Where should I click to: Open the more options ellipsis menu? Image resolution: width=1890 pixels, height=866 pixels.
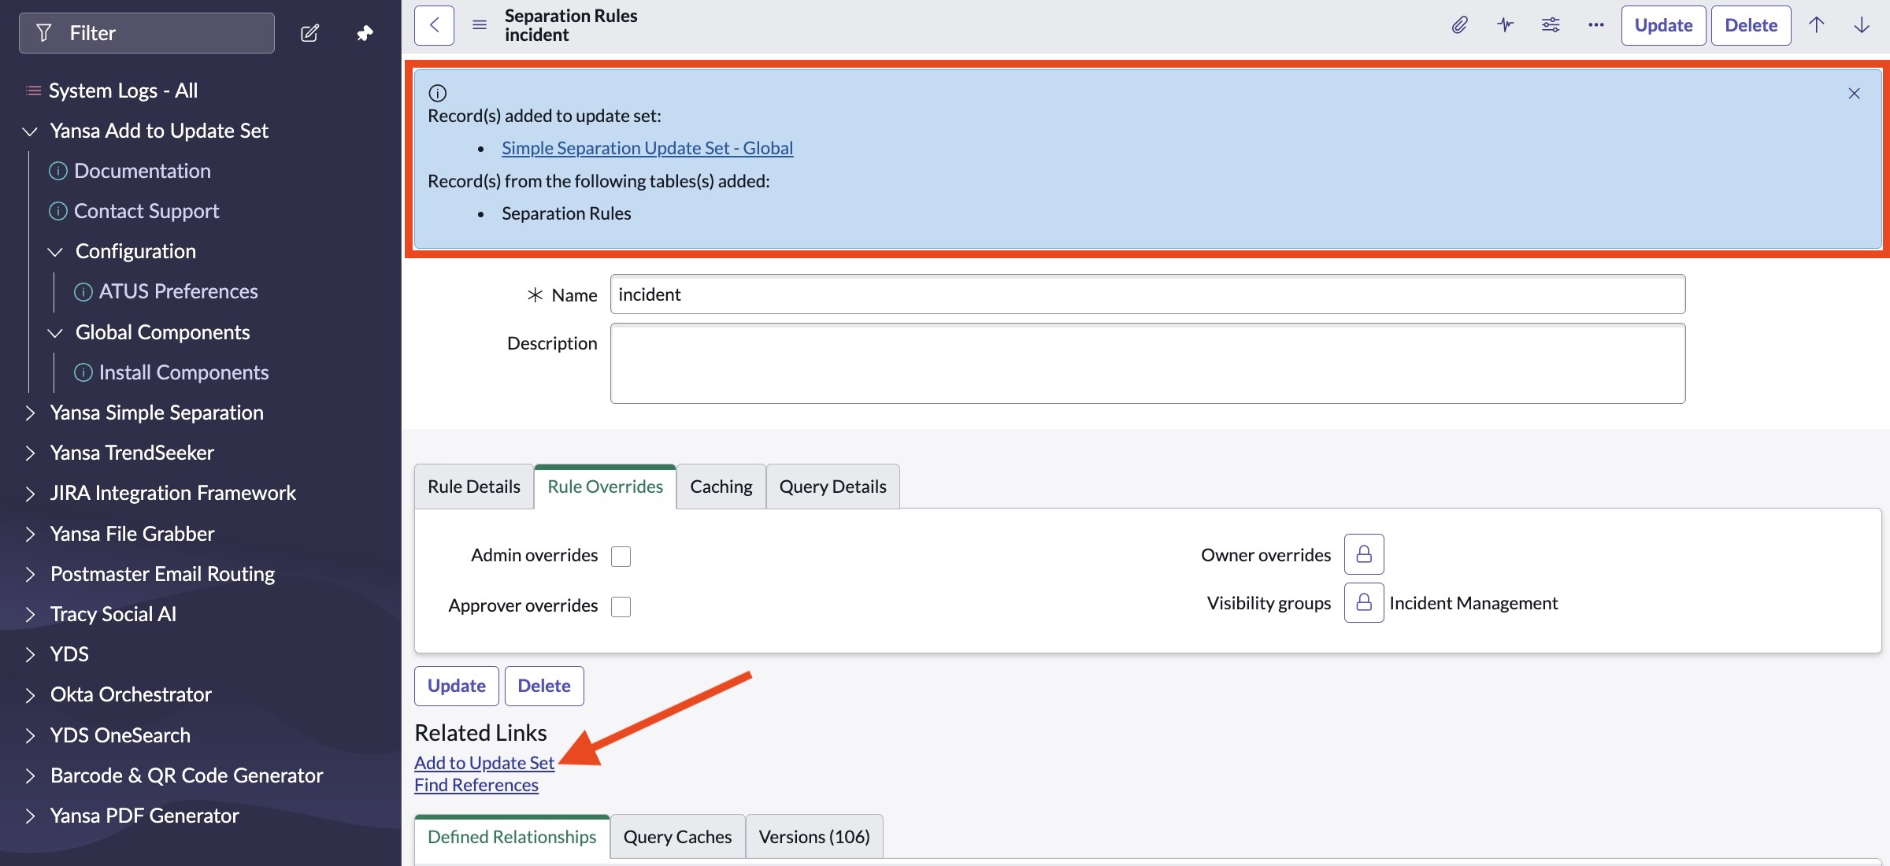coord(1595,25)
